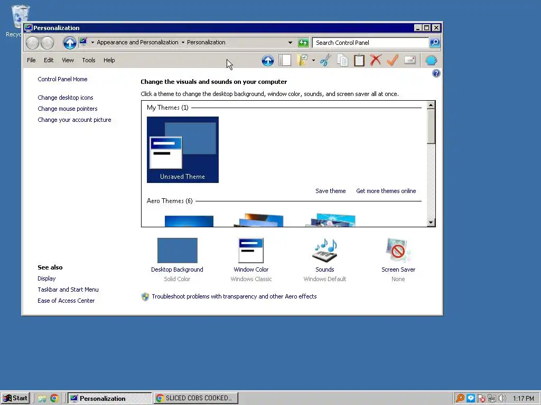Click the red X Delete icon
Screen dimensions: 541x405
tap(376, 60)
